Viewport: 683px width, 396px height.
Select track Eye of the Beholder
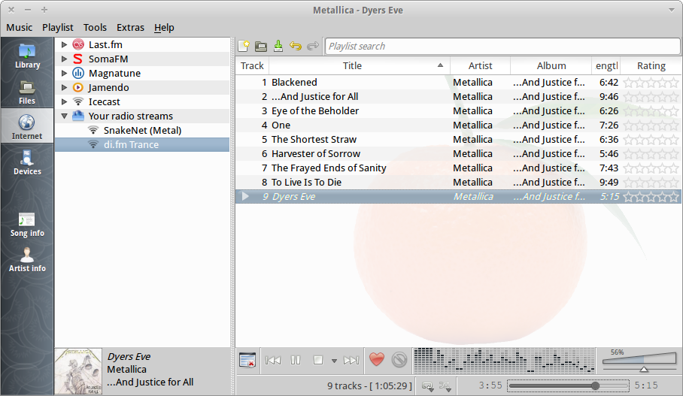coord(458,111)
